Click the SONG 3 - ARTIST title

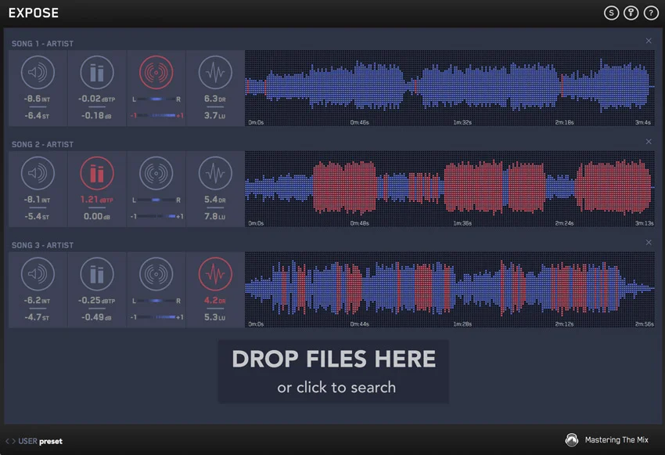pyautogui.click(x=42, y=245)
